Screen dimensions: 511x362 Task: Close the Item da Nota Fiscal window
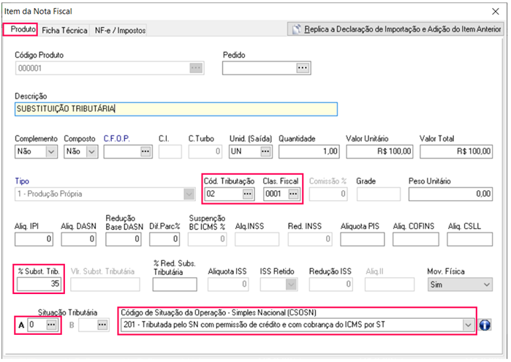(499, 10)
